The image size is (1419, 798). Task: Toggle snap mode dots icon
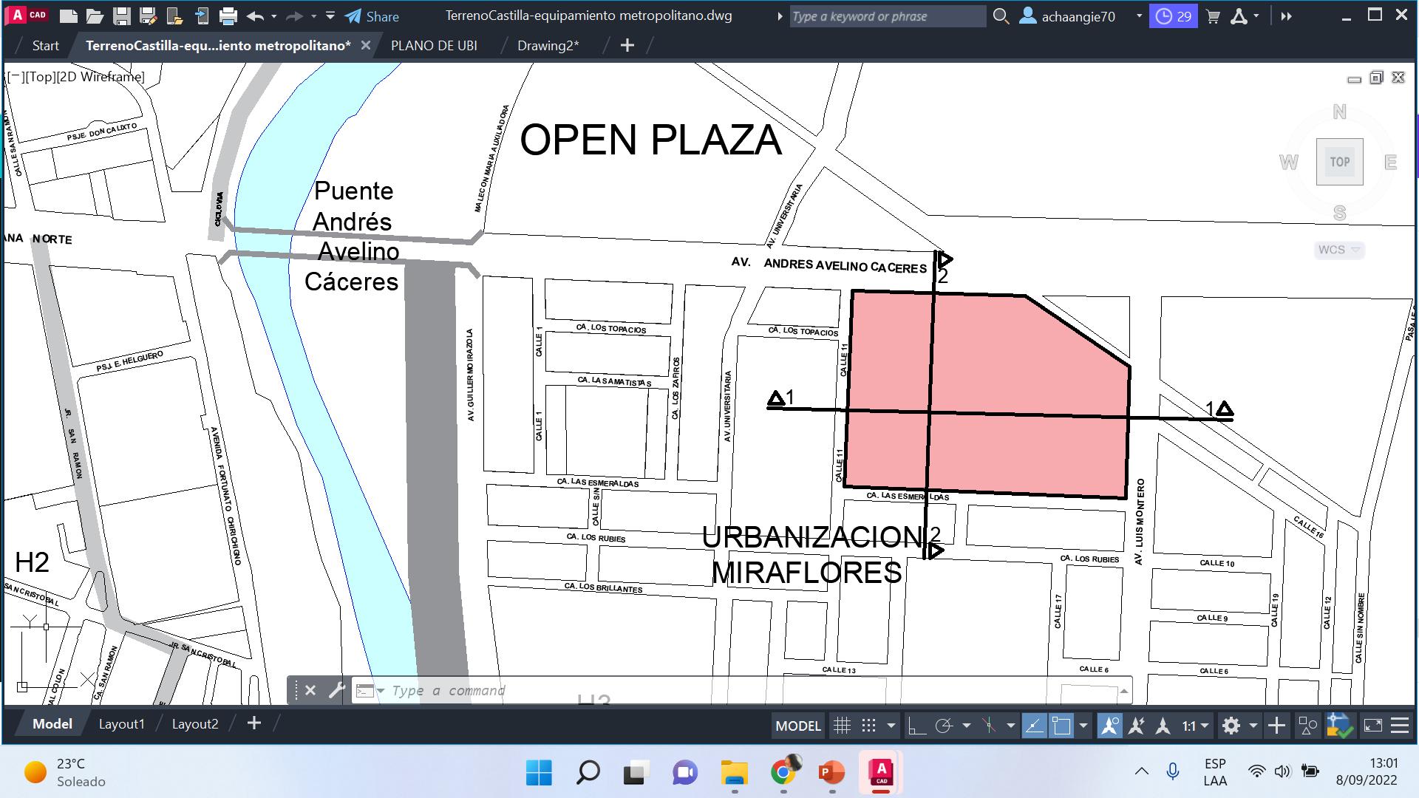pyautogui.click(x=869, y=726)
